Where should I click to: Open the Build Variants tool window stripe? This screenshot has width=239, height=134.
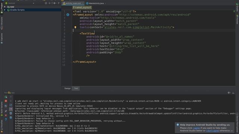coord(1,109)
